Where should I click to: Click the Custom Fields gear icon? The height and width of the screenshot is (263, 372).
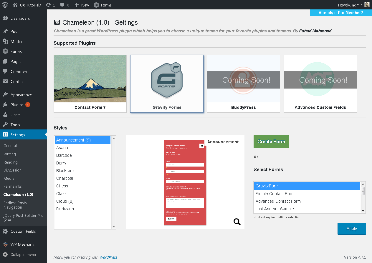coord(5,231)
